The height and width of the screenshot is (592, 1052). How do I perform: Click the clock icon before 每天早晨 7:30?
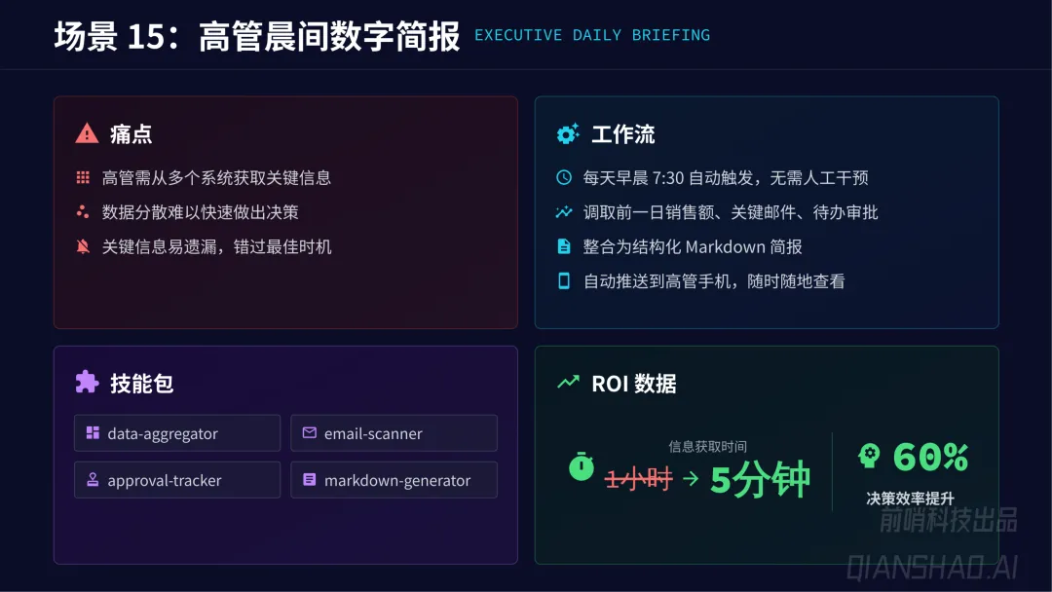(564, 177)
